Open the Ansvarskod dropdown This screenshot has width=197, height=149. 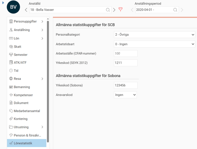(x=125, y=95)
